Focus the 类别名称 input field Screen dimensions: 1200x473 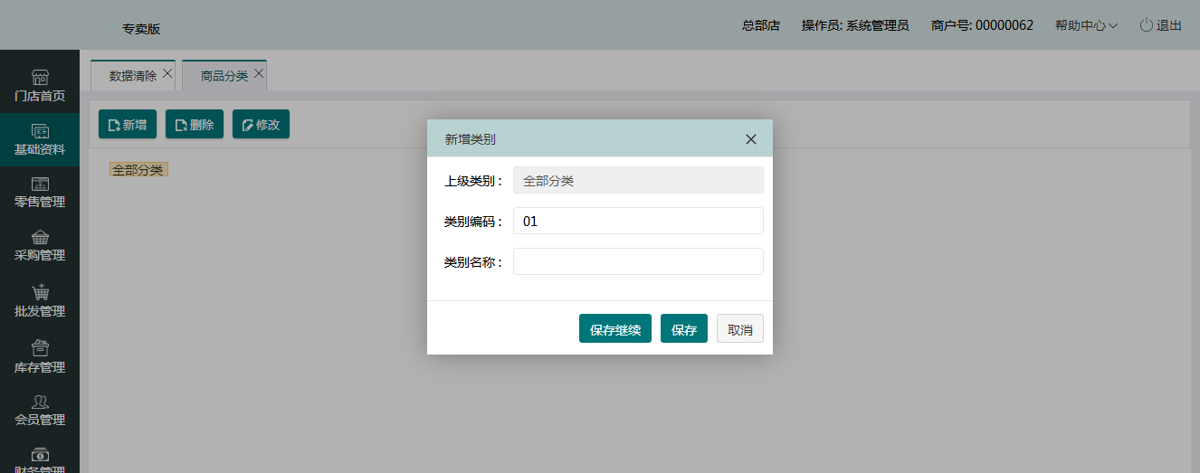click(x=638, y=261)
